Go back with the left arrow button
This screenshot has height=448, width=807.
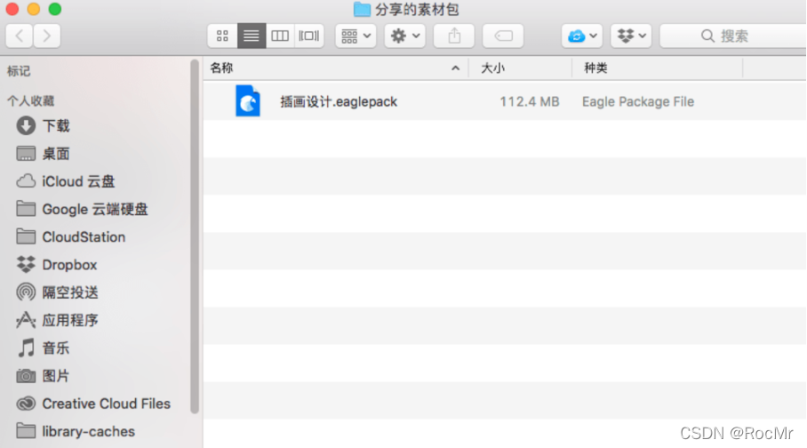20,36
